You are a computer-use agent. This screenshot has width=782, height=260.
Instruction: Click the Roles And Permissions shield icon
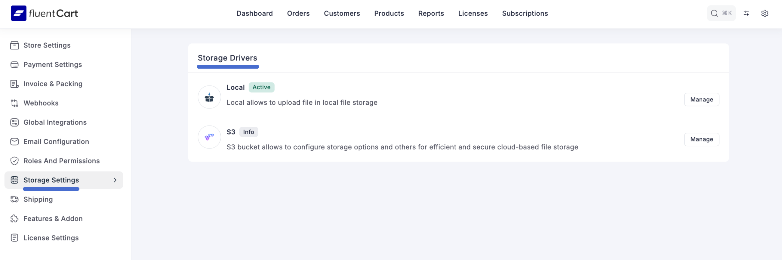(14, 161)
